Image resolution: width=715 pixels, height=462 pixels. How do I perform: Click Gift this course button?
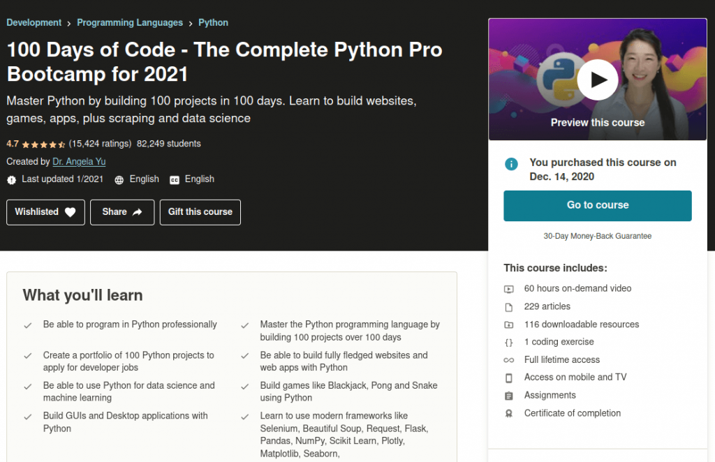tap(200, 212)
